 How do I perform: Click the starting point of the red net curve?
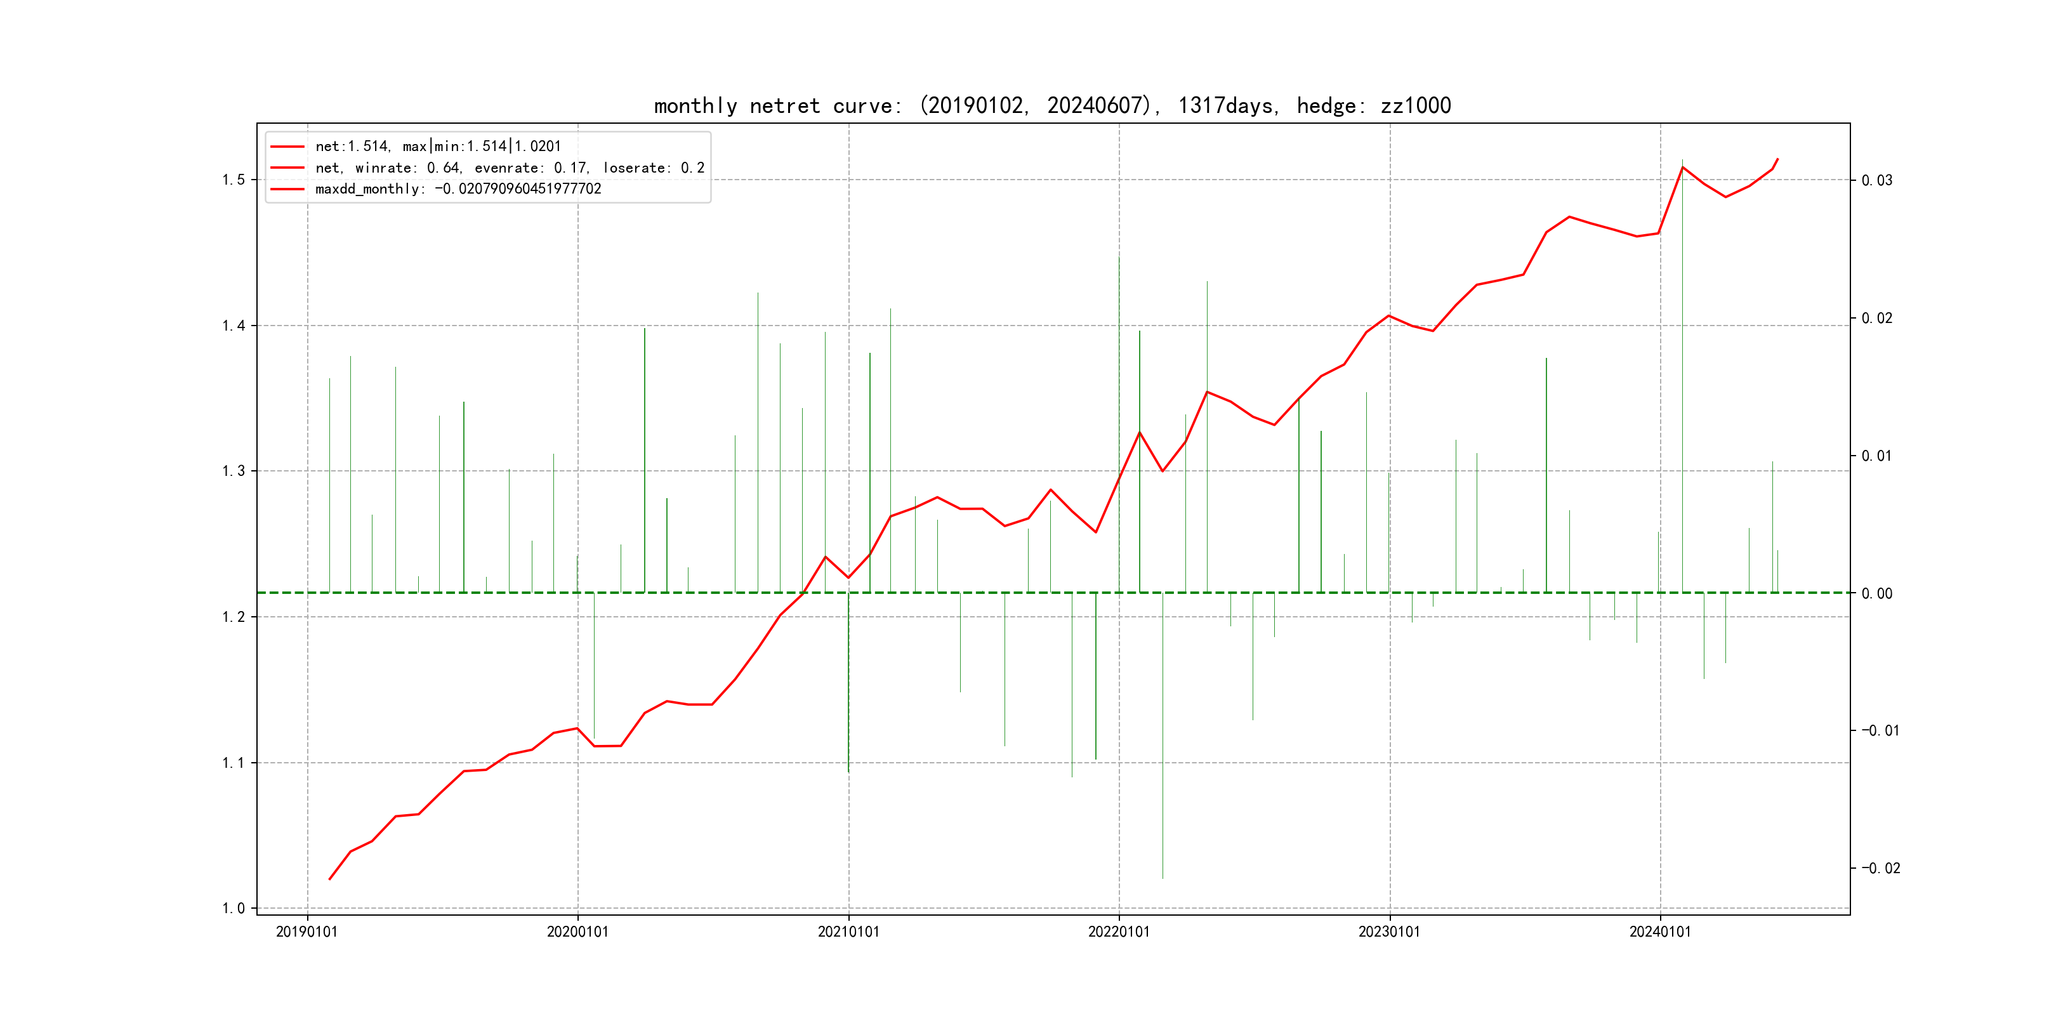(x=329, y=879)
